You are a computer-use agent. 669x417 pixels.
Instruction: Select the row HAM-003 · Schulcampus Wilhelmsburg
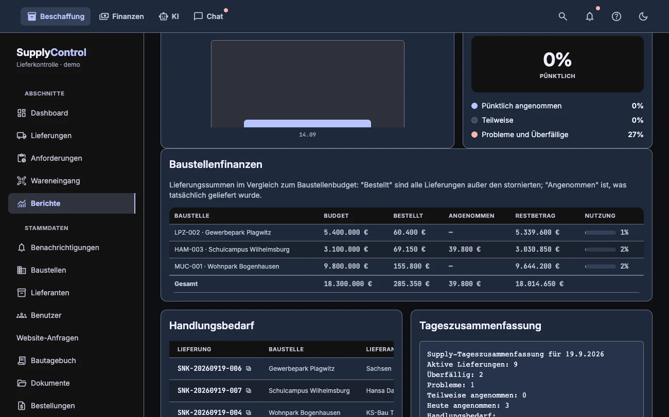point(407,250)
